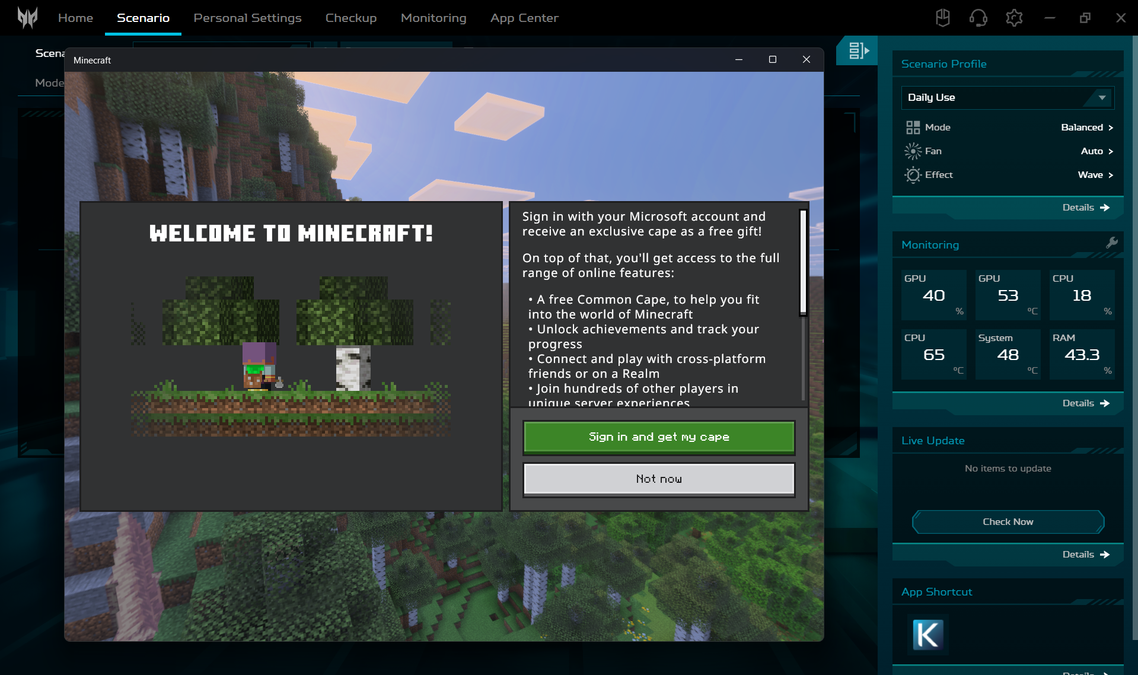Close the Minecraft window

pyautogui.click(x=806, y=59)
